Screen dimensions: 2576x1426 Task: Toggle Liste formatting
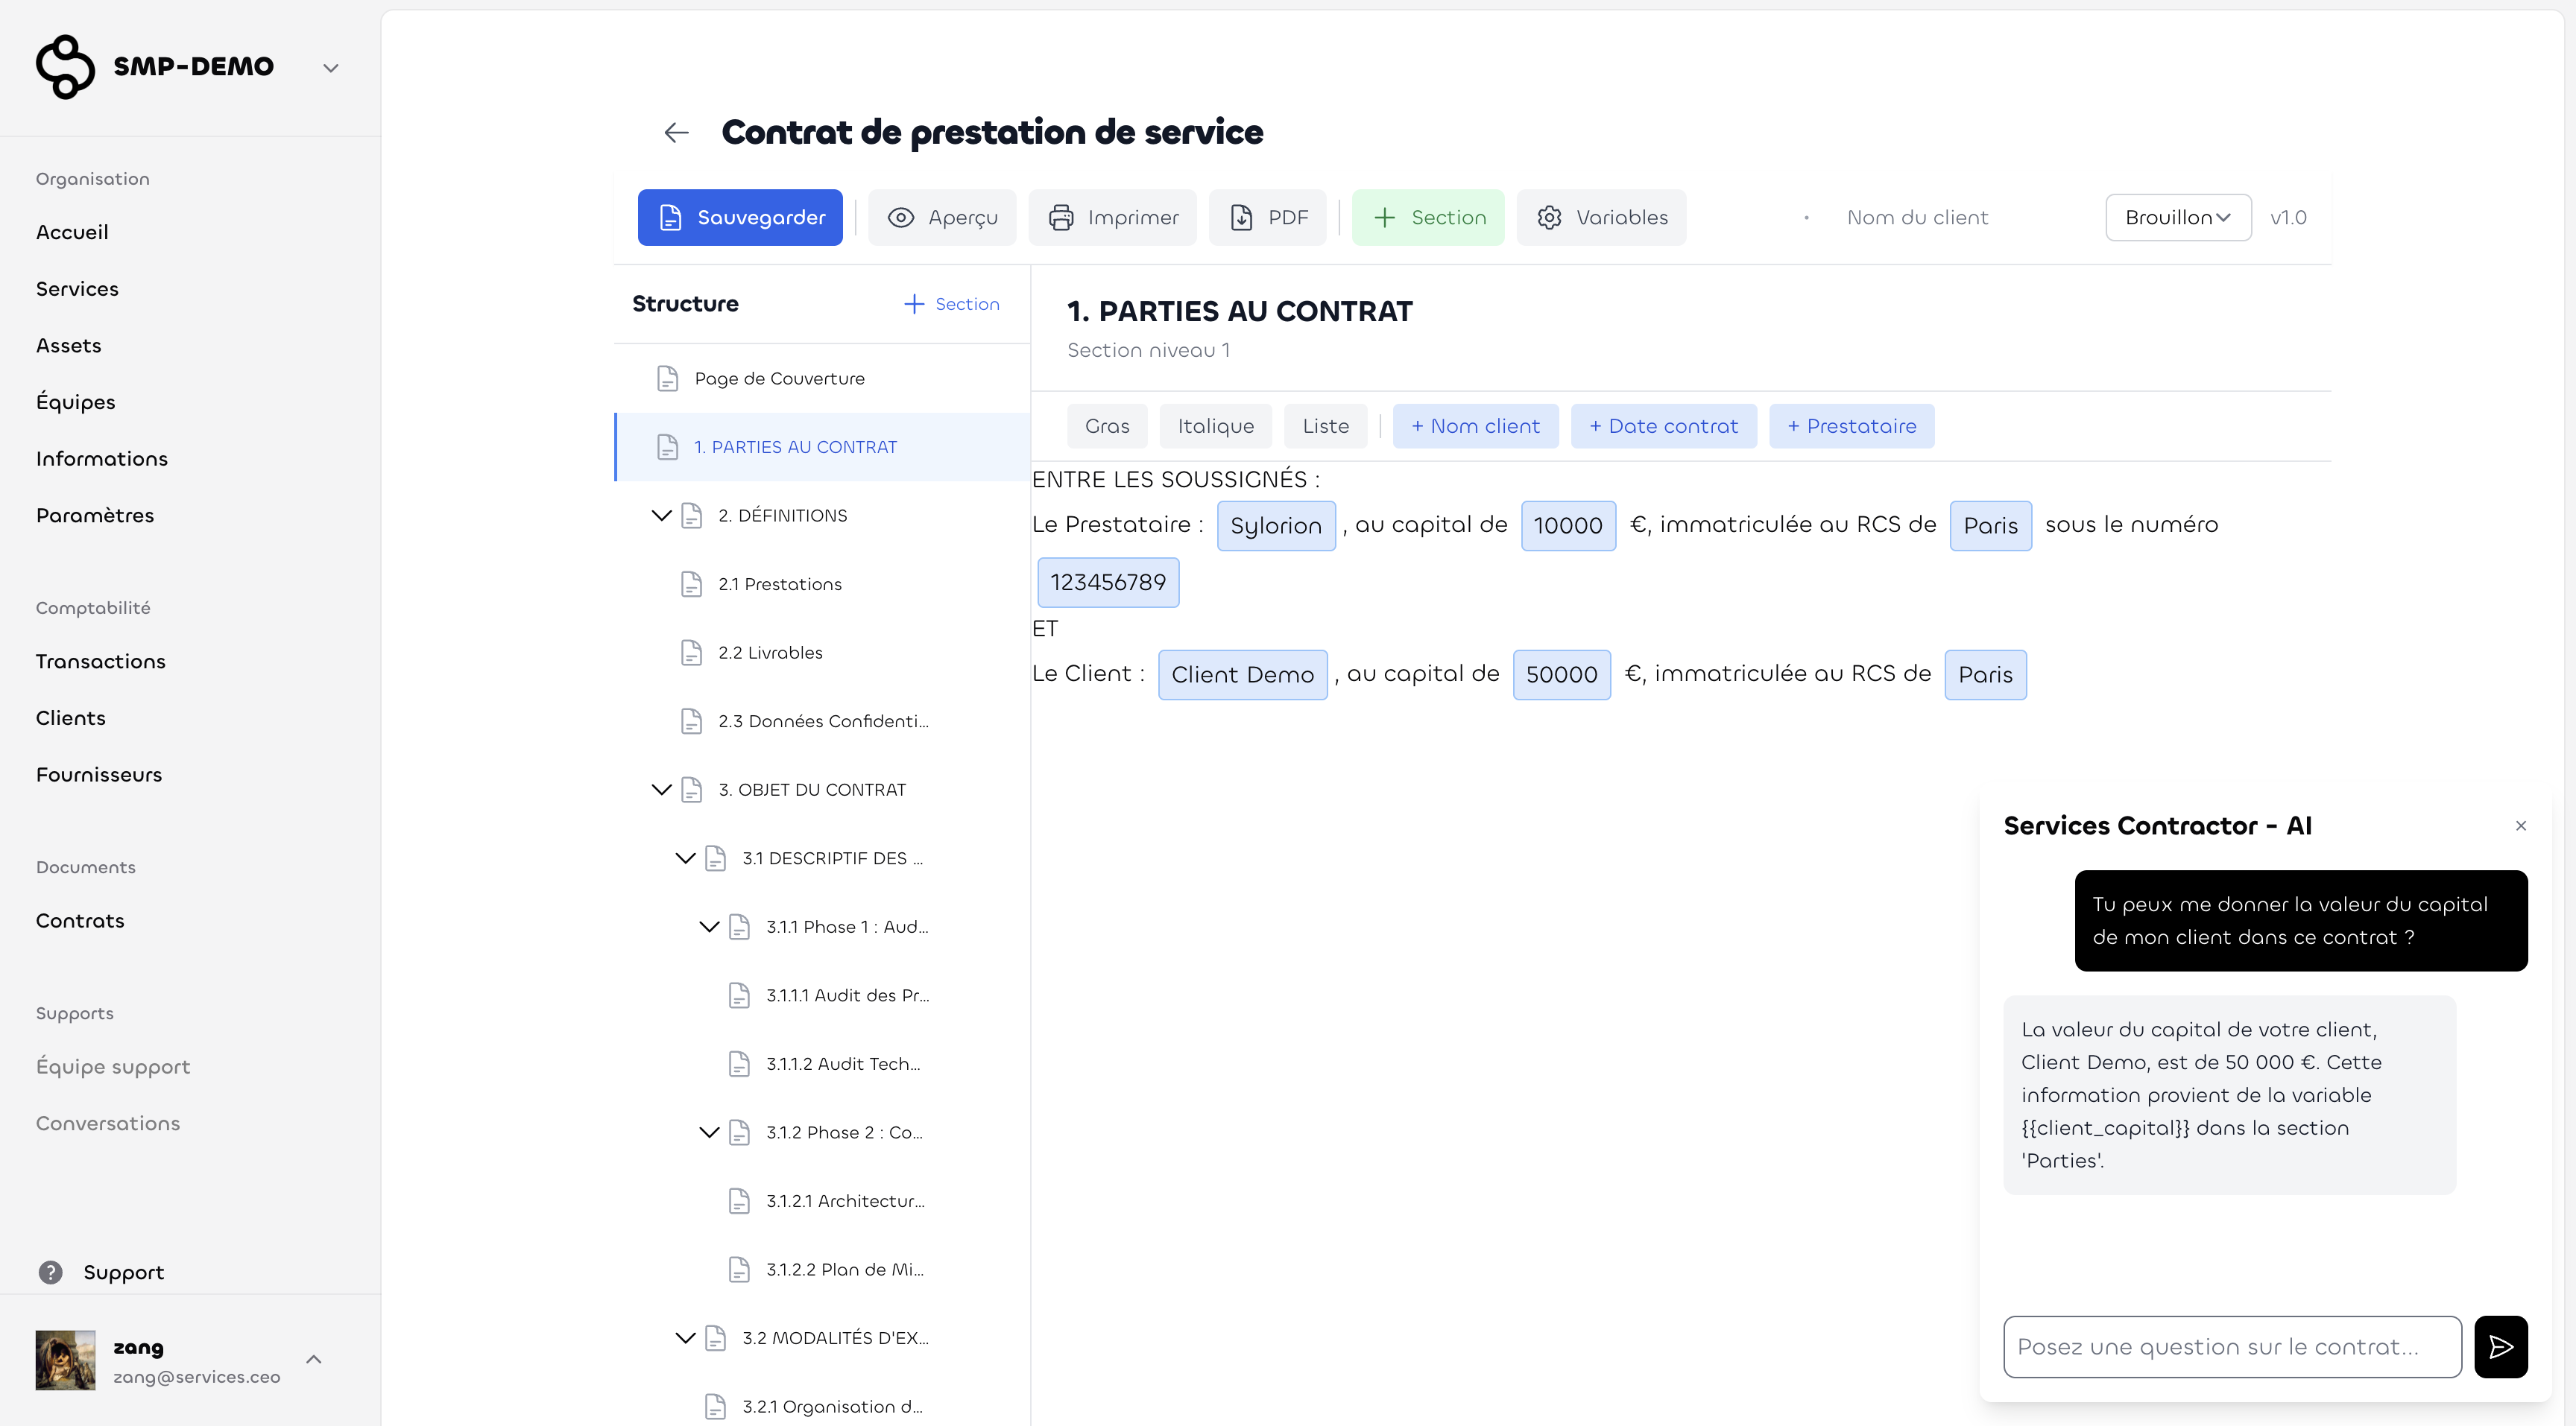1325,425
